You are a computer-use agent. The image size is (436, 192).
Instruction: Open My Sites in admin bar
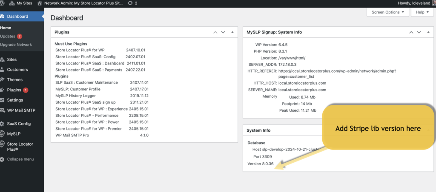pyautogui.click(x=20, y=3)
